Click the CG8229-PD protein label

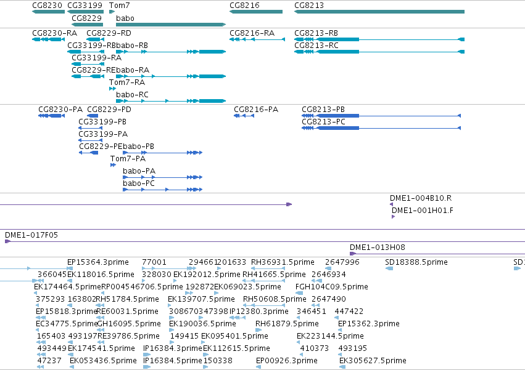point(109,110)
